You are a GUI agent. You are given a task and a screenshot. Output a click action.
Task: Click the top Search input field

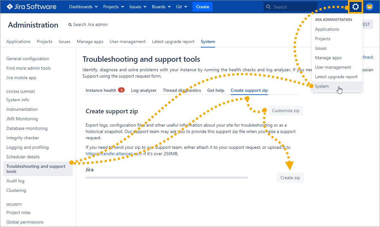point(293,7)
